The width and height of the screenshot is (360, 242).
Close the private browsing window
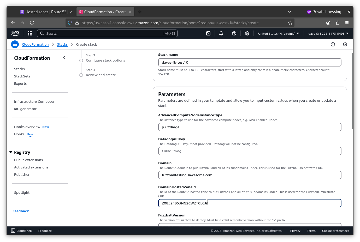[349, 12]
